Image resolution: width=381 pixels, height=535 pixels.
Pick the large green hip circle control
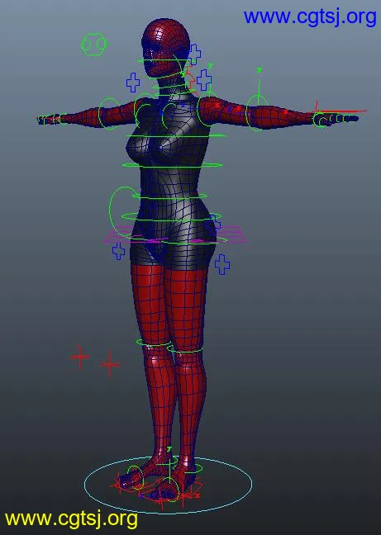point(123,211)
